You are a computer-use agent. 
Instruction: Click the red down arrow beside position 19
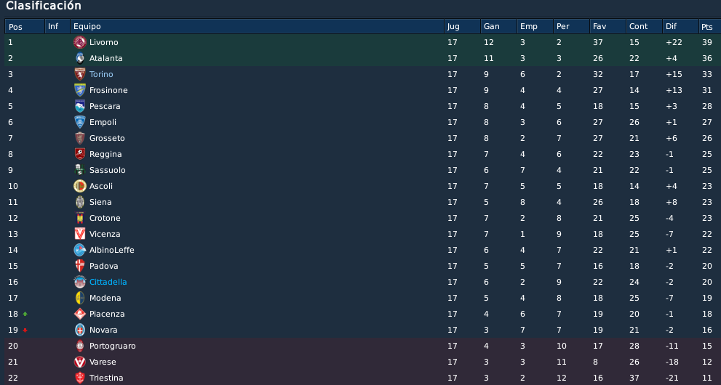click(25, 330)
